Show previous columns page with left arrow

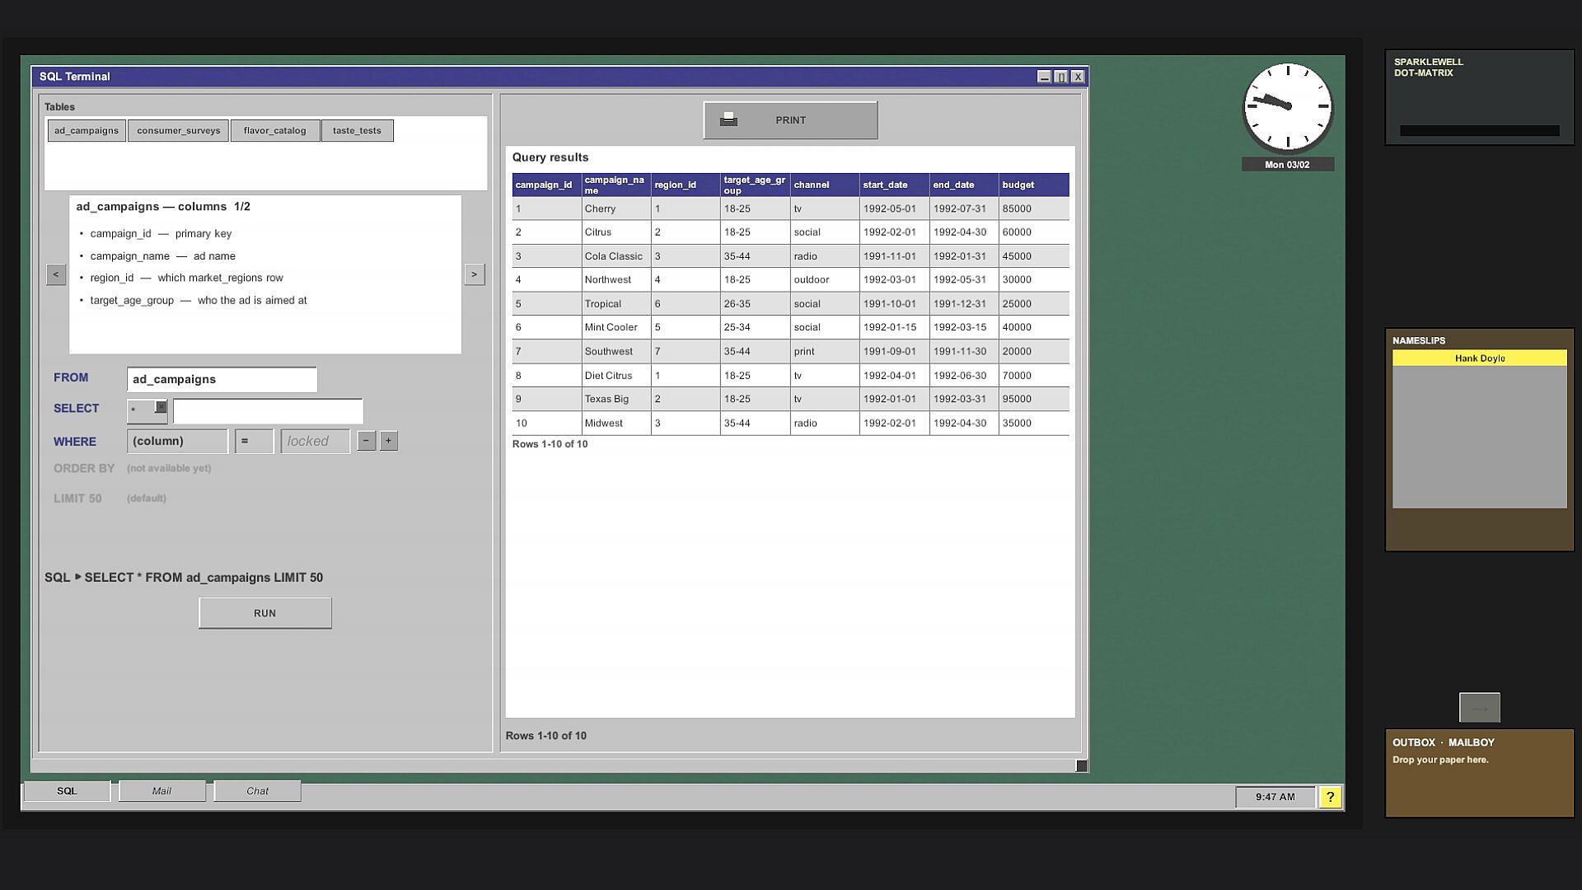(56, 274)
